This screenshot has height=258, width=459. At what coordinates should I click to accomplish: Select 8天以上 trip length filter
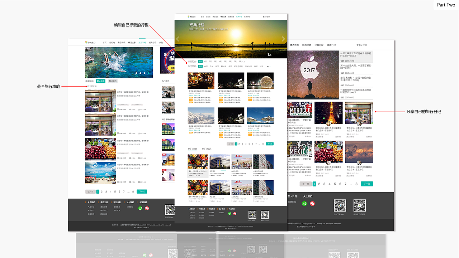point(242,62)
